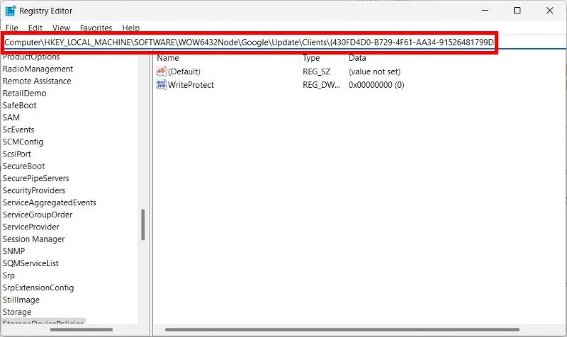Screen dimensions: 567x337
Task: Select the RetailDemo key
Action: click(24, 93)
